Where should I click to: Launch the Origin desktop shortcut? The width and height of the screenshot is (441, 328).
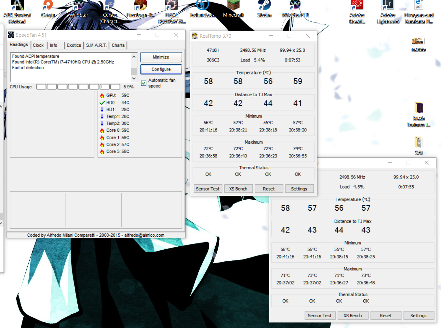[48, 9]
